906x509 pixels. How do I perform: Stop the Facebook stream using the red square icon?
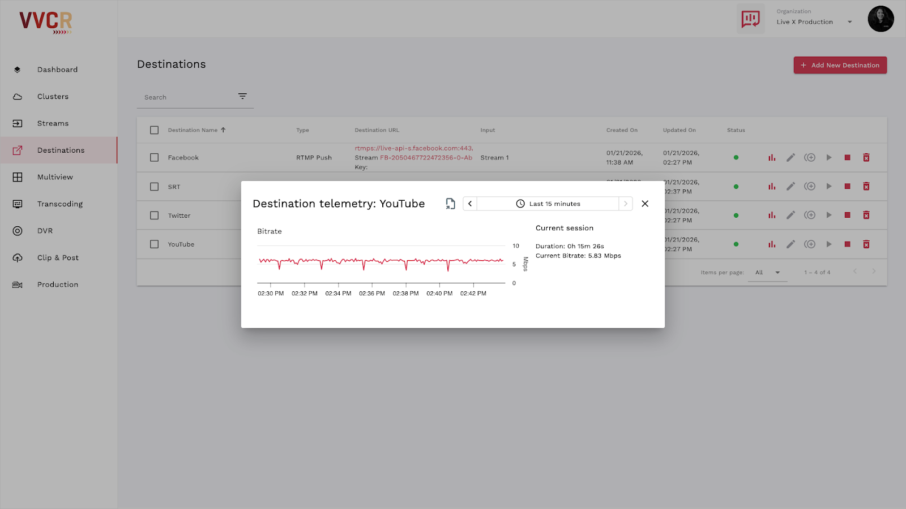(847, 157)
